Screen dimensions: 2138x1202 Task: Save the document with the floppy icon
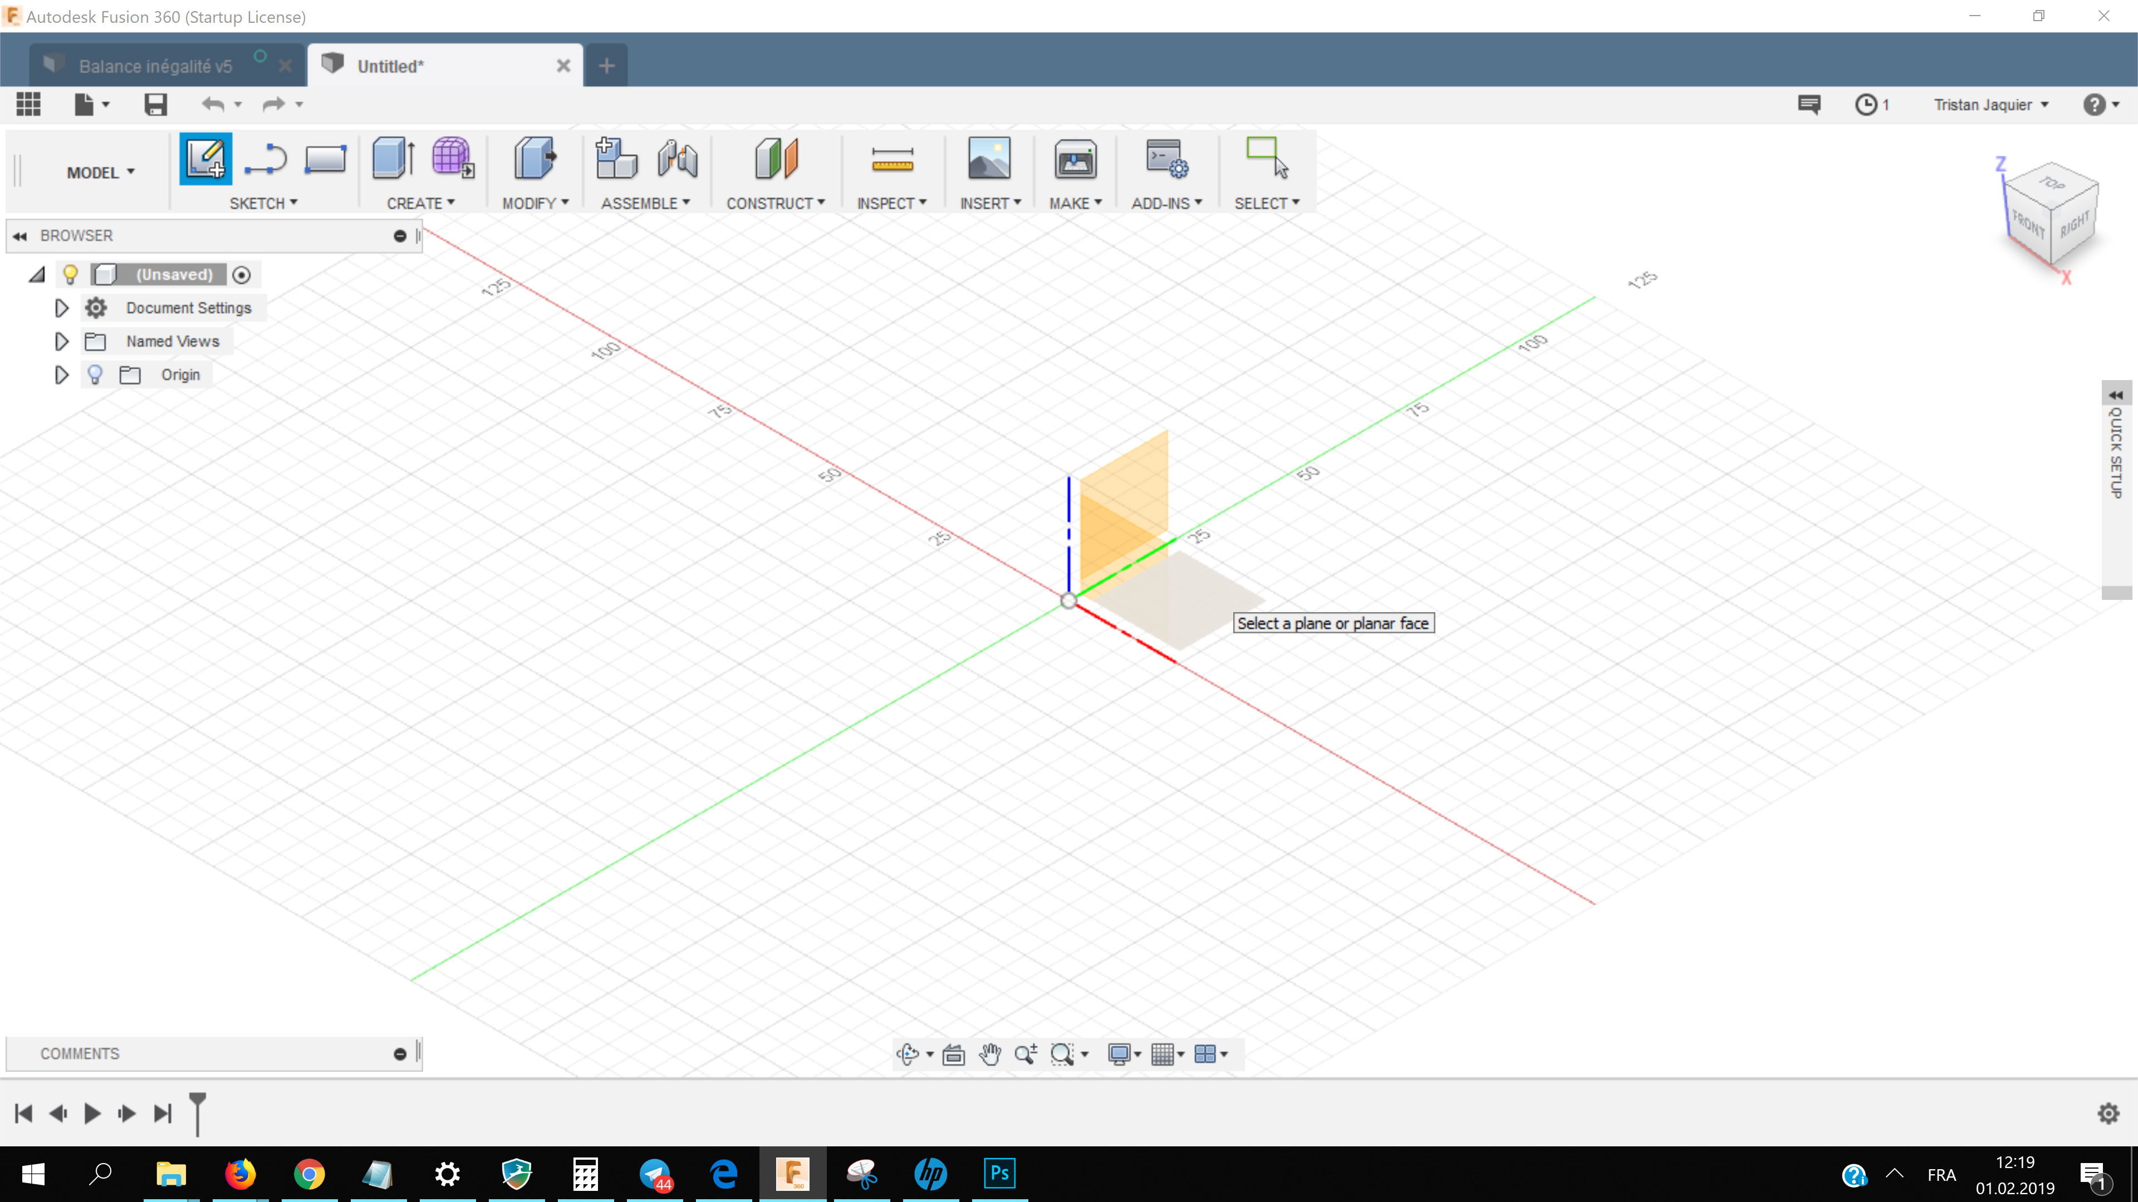(155, 105)
